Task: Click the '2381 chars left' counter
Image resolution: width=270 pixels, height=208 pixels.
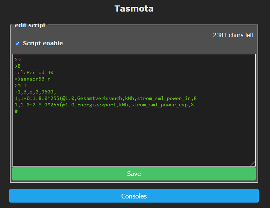Action: (233, 35)
